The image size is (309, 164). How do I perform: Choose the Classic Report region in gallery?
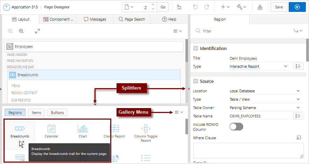pyautogui.click(x=114, y=131)
